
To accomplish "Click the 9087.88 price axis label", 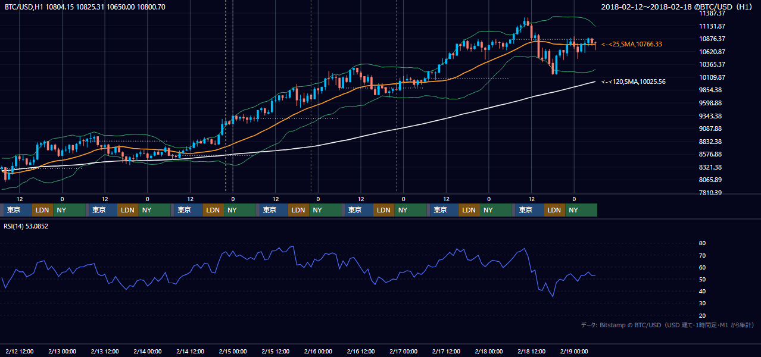I will 710,129.
